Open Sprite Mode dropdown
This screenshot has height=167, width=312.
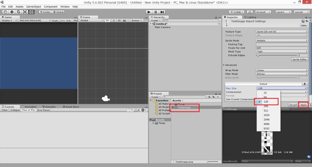click(x=282, y=41)
